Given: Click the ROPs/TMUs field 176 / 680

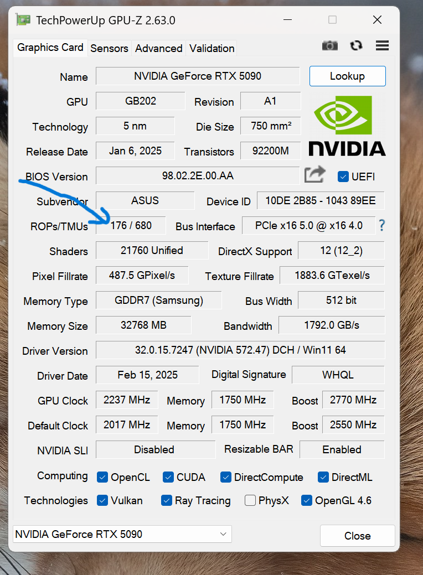Looking at the screenshot, I should [x=131, y=226].
